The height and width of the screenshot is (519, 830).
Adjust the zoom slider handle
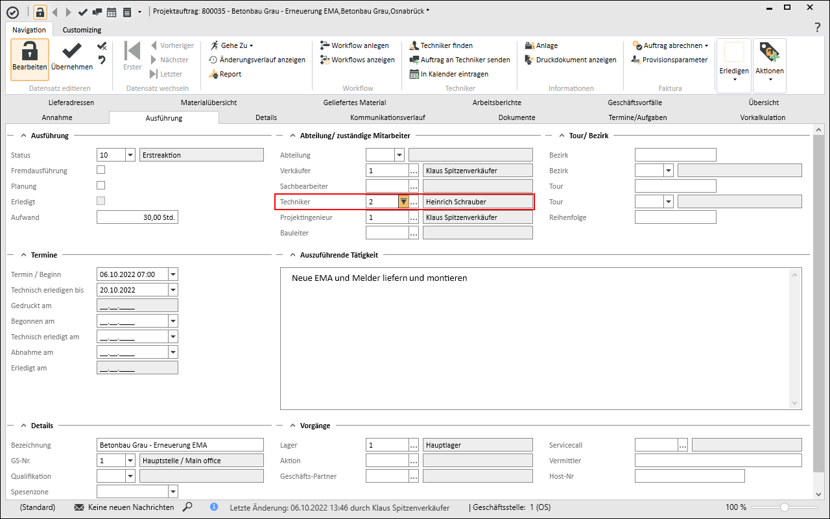[785, 507]
